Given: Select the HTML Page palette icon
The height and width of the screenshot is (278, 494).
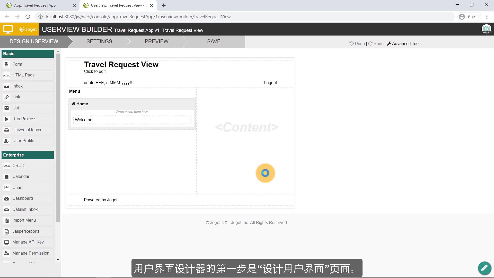Looking at the screenshot, I should (7, 75).
